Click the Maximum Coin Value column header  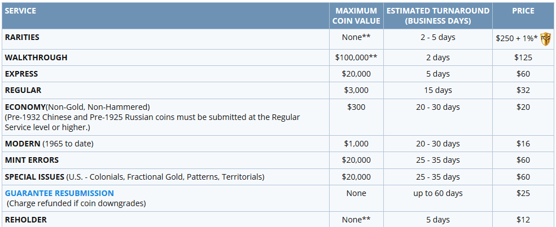356,16
